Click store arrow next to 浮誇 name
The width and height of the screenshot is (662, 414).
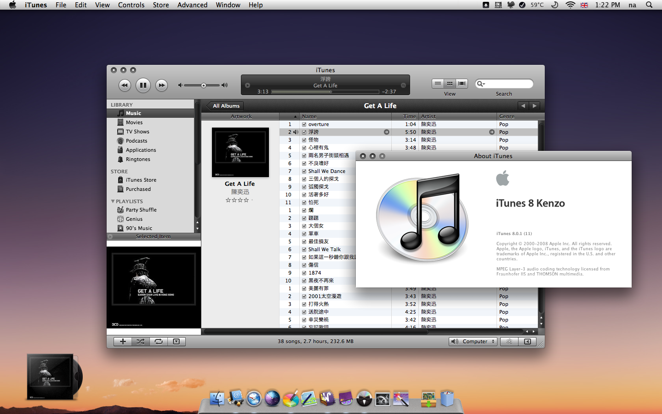coord(387,132)
